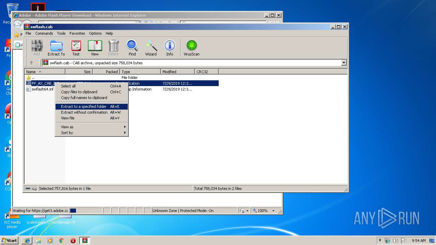The width and height of the screenshot is (436, 245).
Task: Sort by the Type column header
Action: coord(140,72)
